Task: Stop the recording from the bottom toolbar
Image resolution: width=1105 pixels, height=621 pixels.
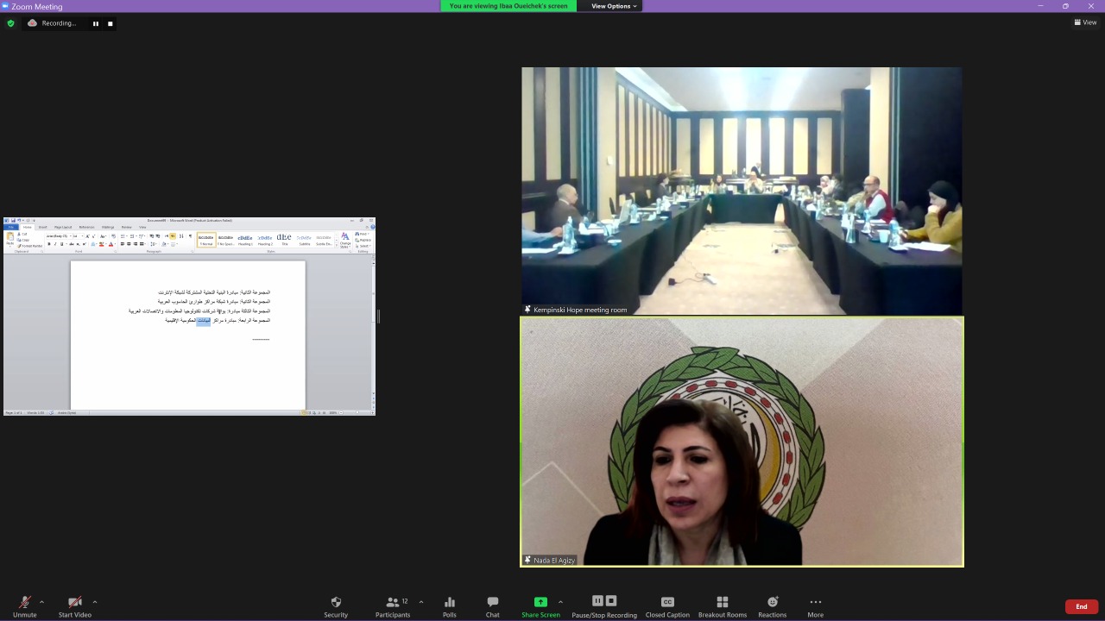Action: [x=611, y=601]
